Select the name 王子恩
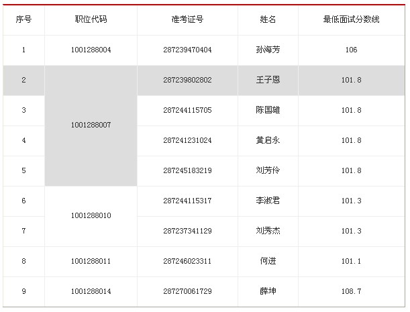This screenshot has height=312, width=410. (268, 81)
